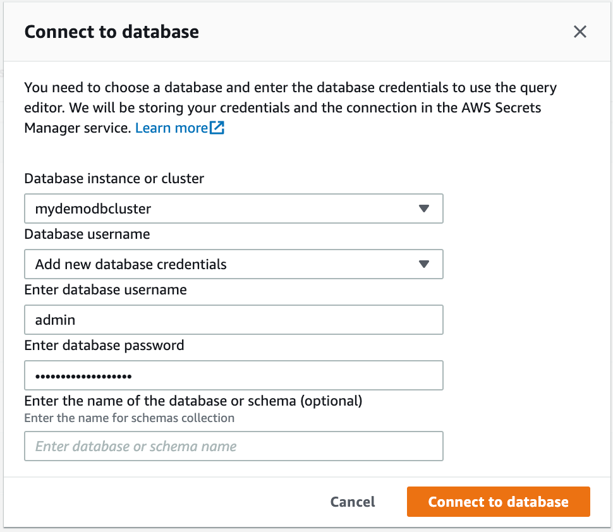This screenshot has height=532, width=613.
Task: Focus the username field containing admin
Action: [233, 320]
